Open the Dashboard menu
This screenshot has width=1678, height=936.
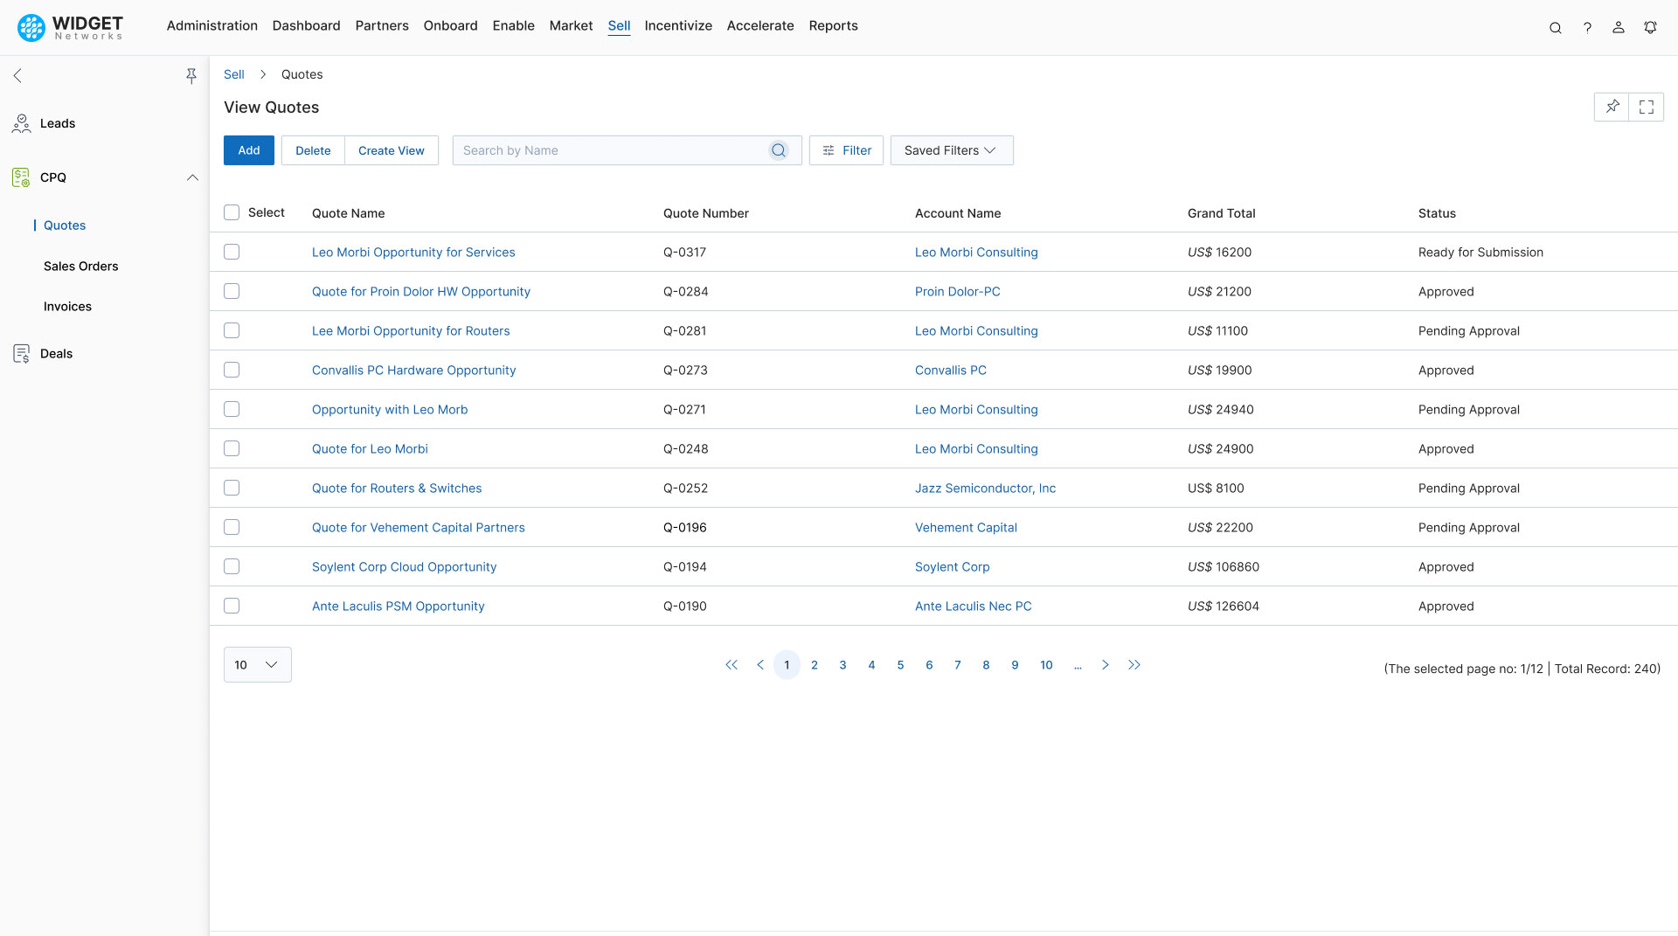click(x=307, y=25)
